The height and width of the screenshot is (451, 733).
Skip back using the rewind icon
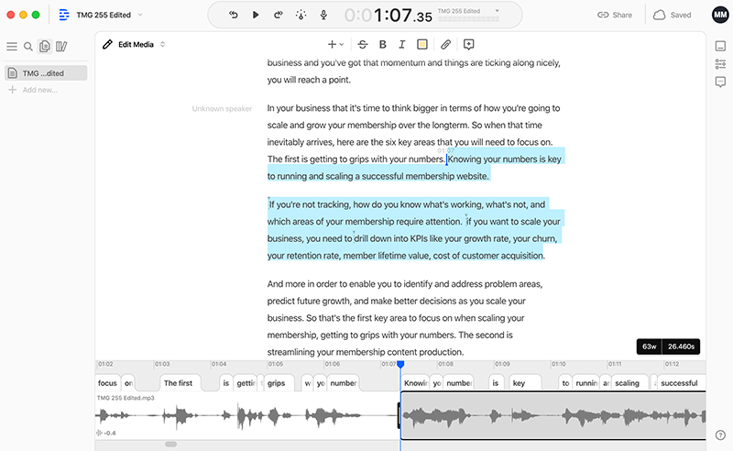[x=234, y=15]
